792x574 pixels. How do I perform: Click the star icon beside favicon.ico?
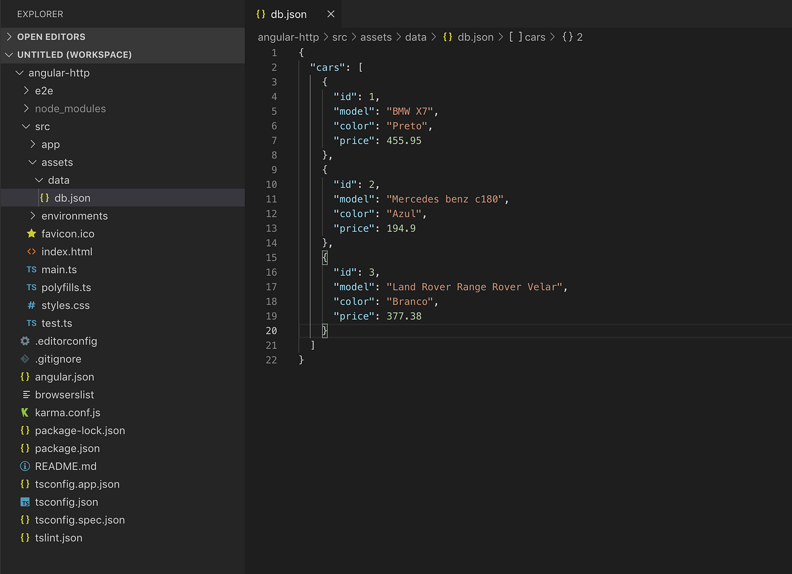(32, 234)
